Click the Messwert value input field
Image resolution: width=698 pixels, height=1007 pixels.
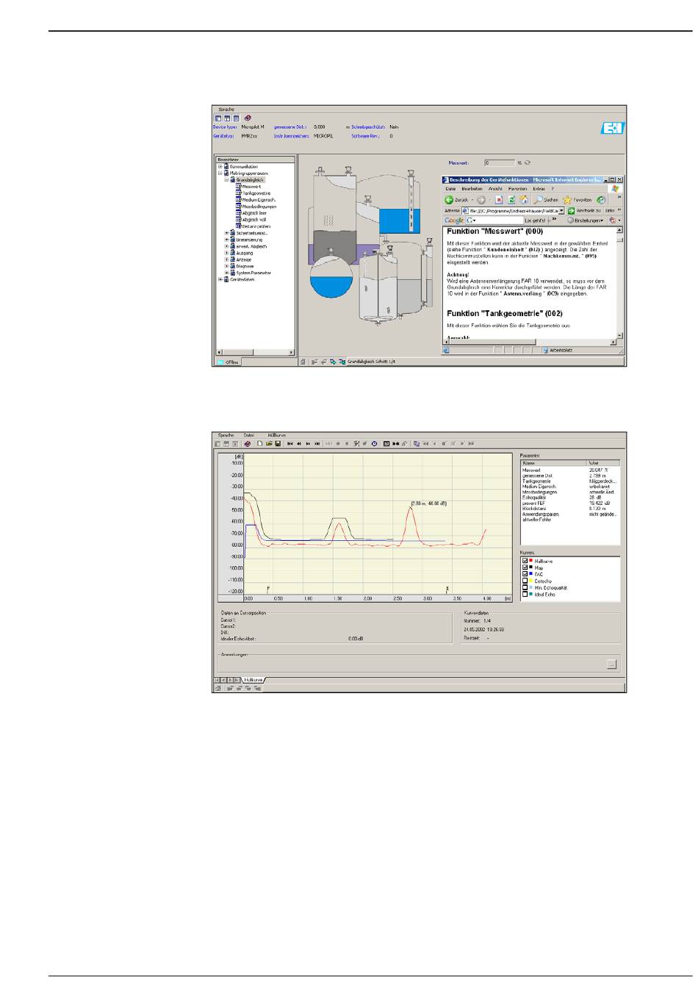(500, 163)
